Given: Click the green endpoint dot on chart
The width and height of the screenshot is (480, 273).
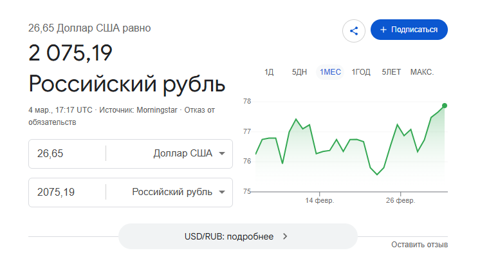Looking at the screenshot, I should coord(445,106).
